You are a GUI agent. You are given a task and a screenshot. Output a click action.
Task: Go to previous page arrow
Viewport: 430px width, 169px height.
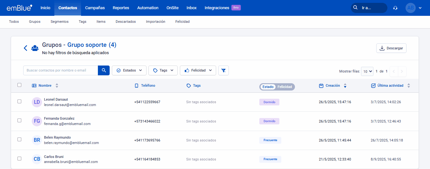point(394,72)
